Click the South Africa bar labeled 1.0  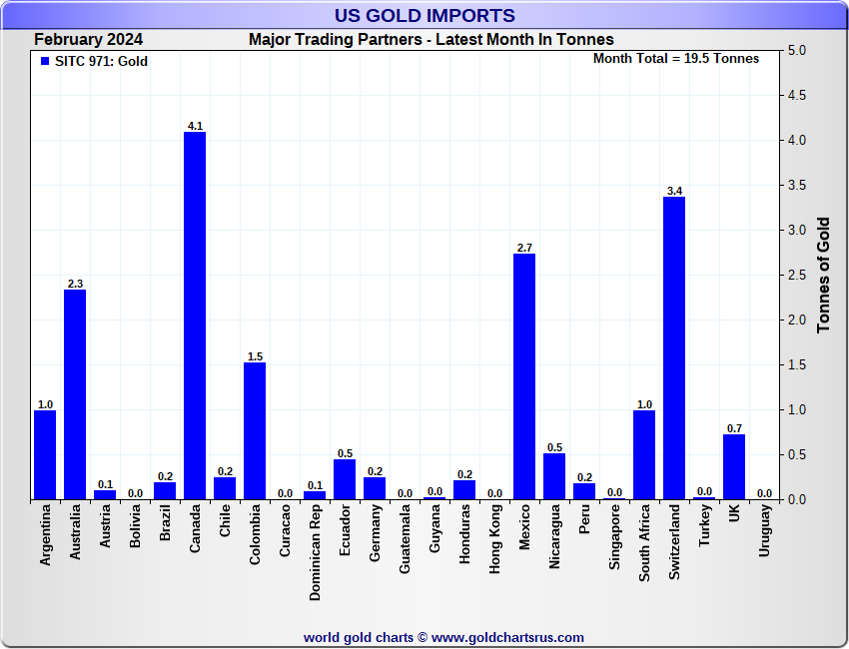pyautogui.click(x=644, y=455)
